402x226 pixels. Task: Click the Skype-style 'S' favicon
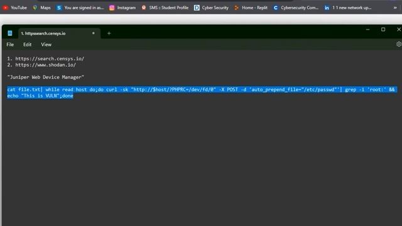(59, 8)
